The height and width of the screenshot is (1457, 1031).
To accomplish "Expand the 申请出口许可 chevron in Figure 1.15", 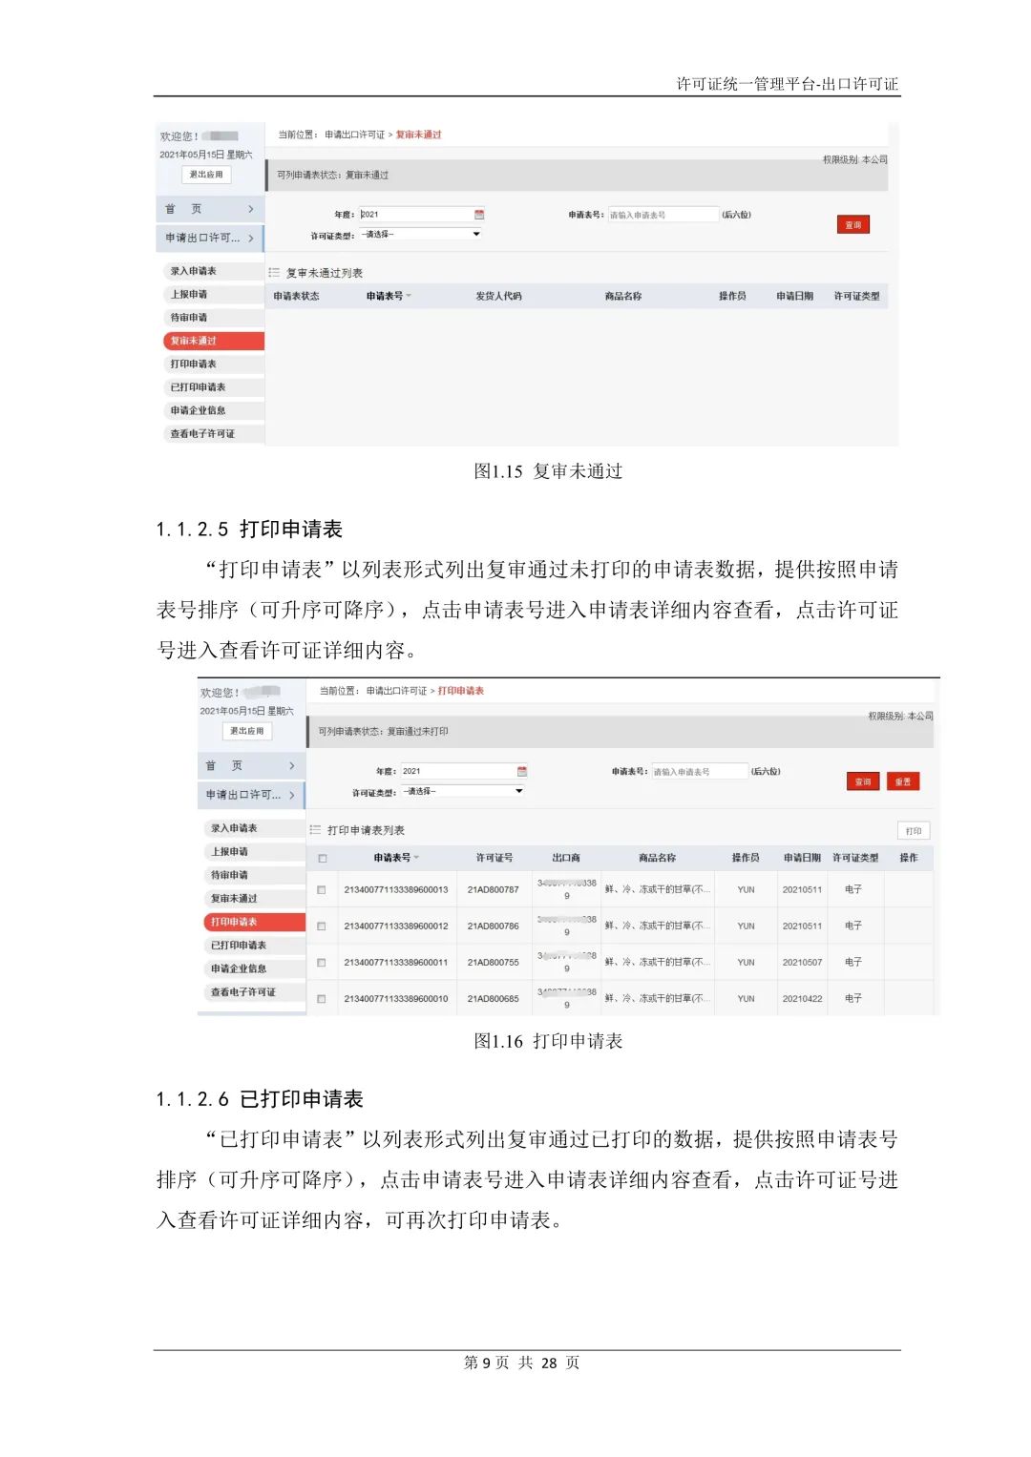I will (x=251, y=239).
